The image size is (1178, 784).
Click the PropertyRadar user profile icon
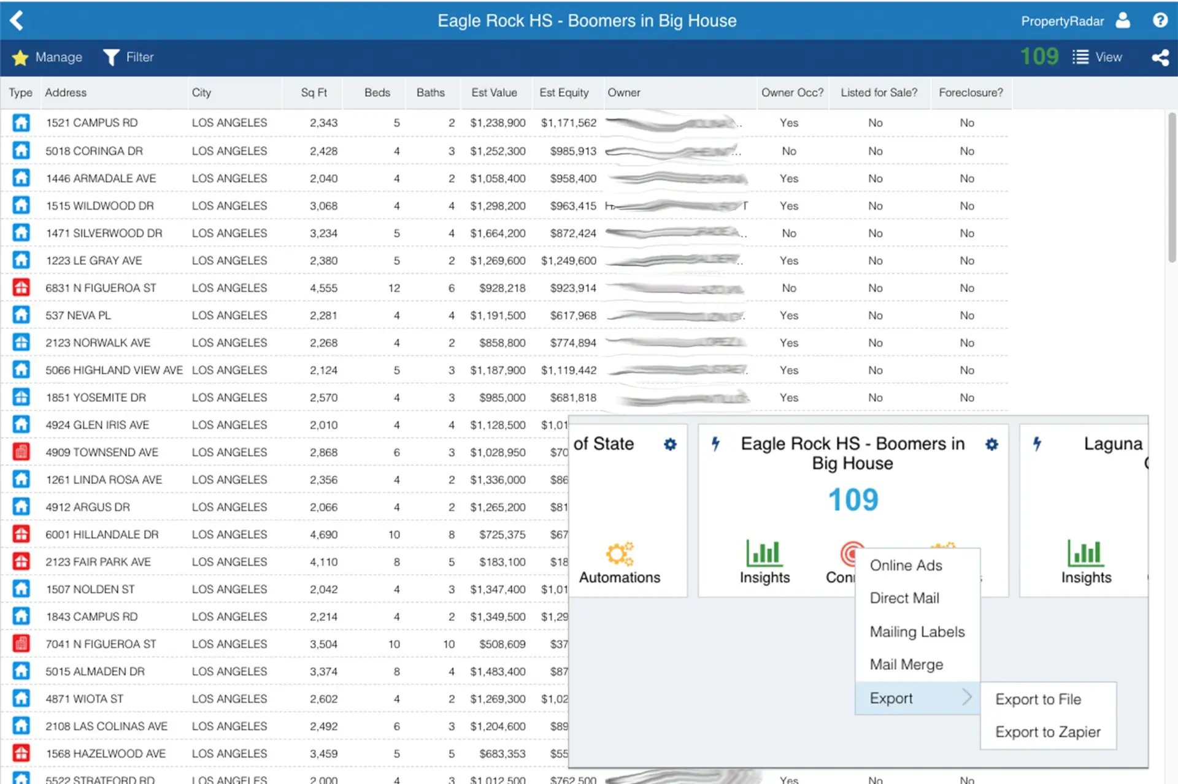point(1123,20)
